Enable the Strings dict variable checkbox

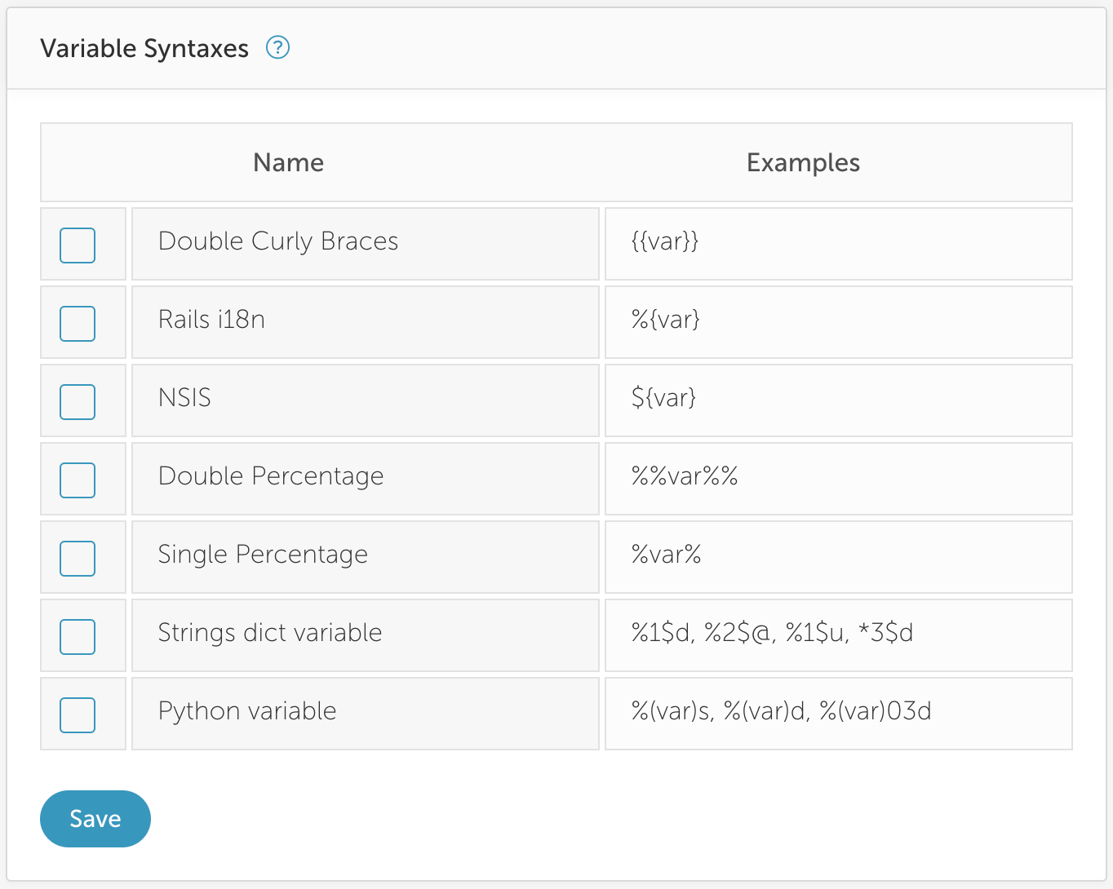click(78, 637)
